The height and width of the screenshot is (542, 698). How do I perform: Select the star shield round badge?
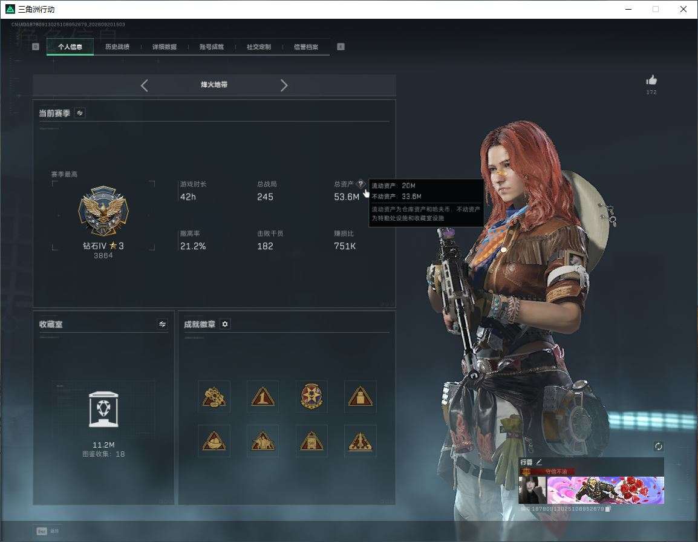coord(311,397)
